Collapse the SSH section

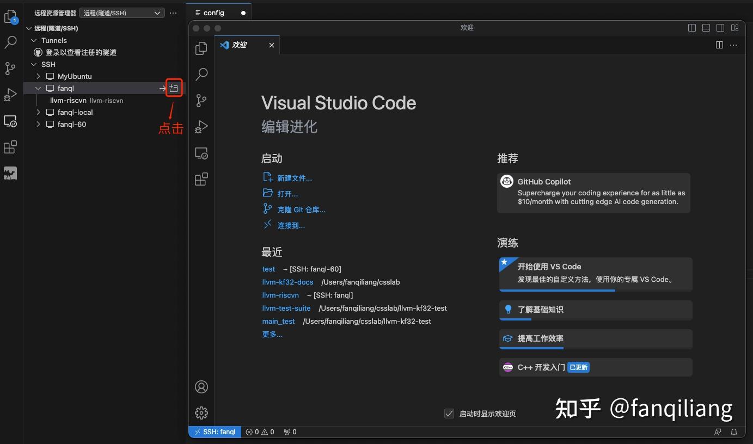click(x=34, y=64)
